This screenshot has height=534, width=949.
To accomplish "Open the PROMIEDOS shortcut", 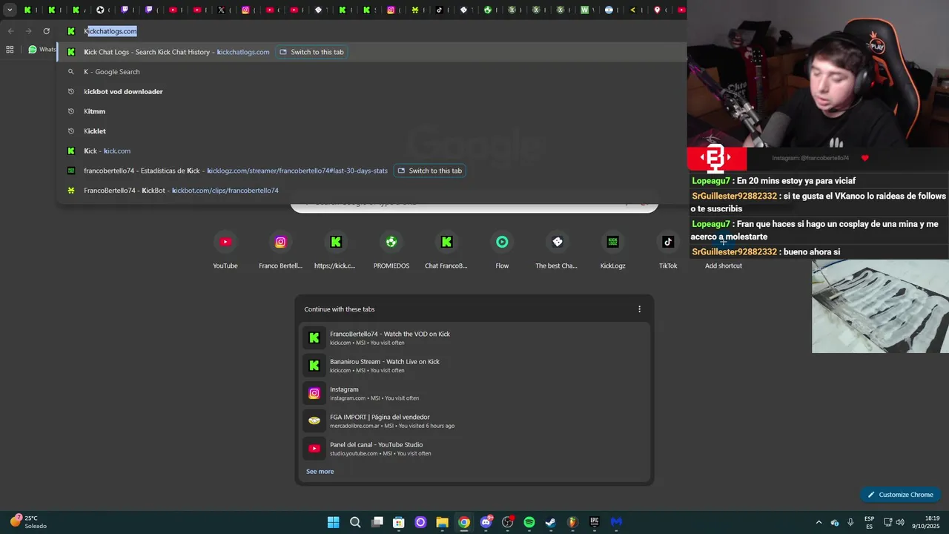I will 391,250.
